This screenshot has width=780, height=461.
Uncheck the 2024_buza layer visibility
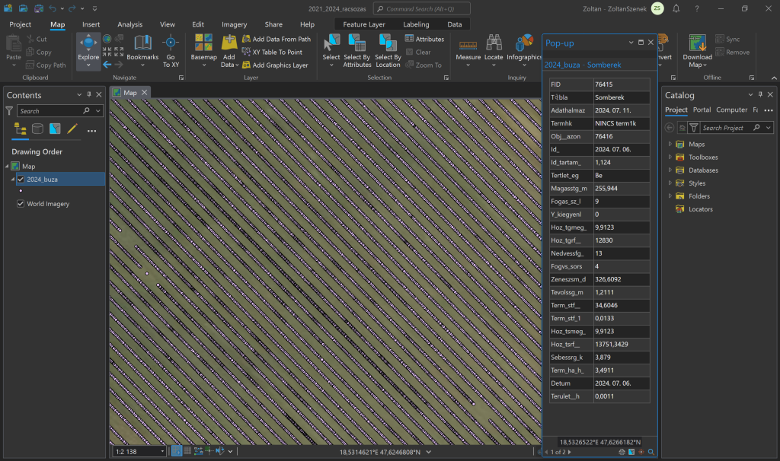click(x=21, y=180)
